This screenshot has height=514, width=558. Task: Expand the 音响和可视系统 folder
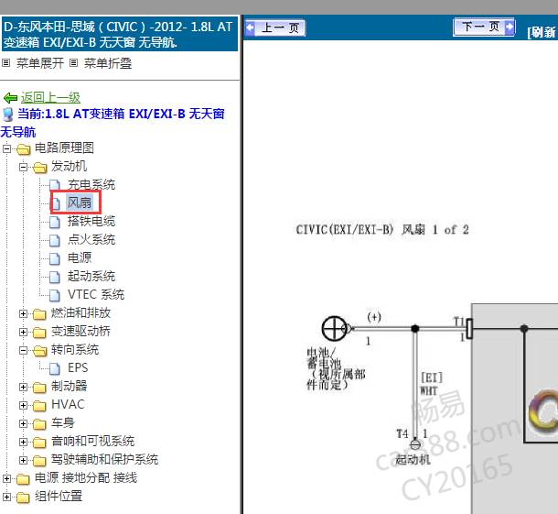click(23, 442)
